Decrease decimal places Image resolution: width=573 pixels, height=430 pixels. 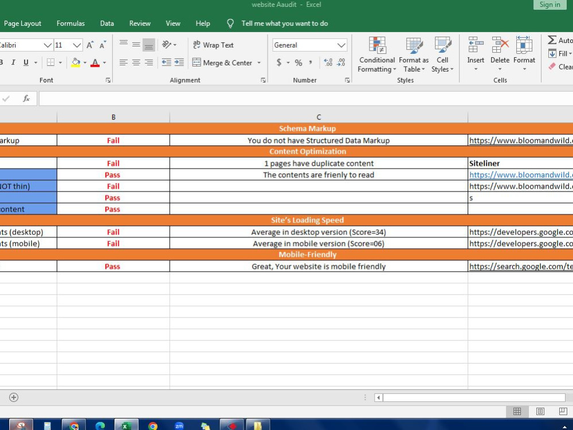point(341,62)
